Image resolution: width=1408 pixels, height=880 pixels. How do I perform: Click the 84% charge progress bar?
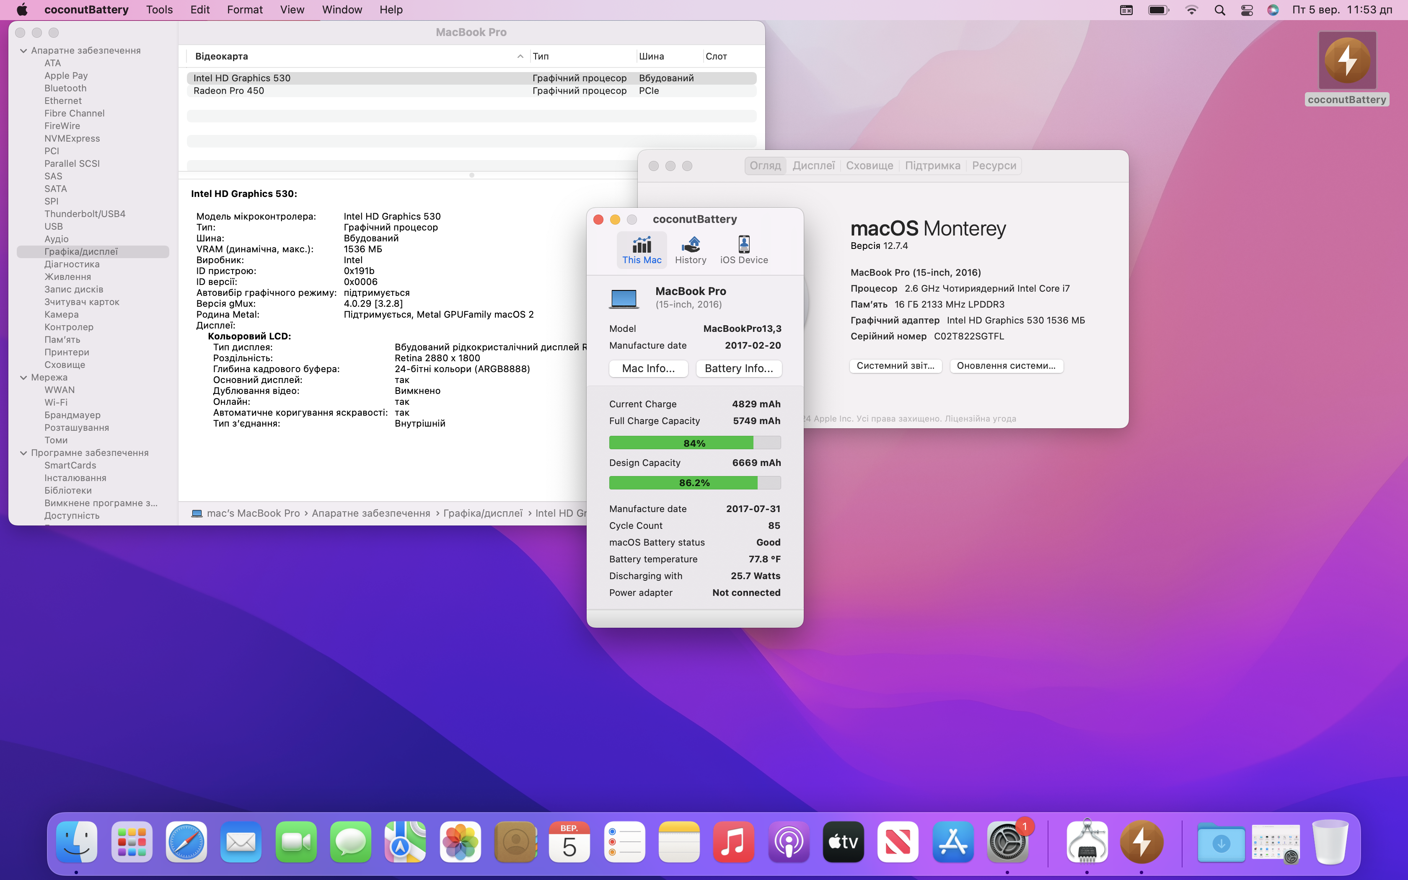tap(695, 443)
